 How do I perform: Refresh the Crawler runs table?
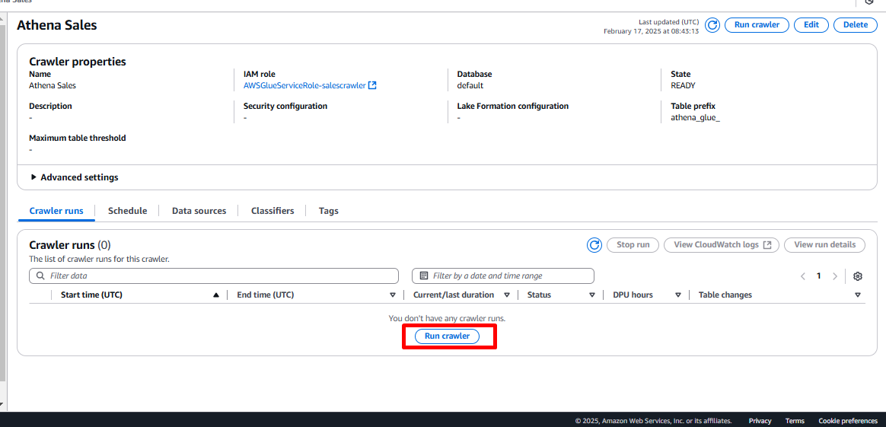pos(594,245)
